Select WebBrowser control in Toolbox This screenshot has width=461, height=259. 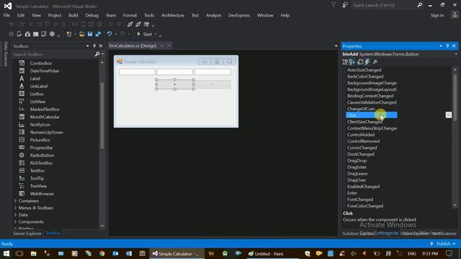pos(42,194)
